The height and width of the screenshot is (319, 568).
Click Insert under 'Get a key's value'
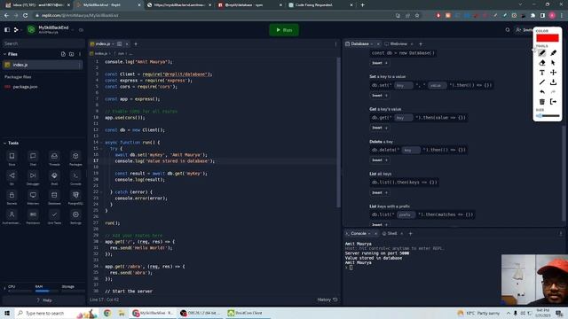[379, 128]
